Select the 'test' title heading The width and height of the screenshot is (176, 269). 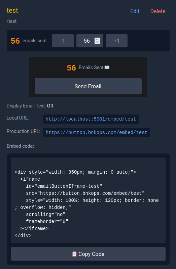coord(12,10)
